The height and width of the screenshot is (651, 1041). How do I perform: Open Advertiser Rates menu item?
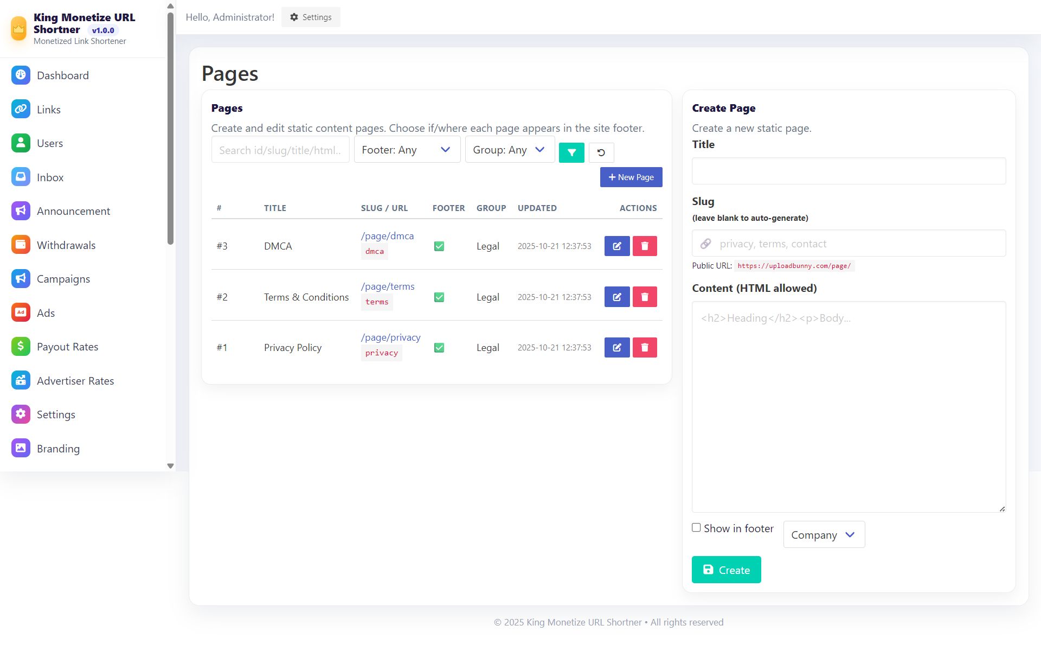pos(75,381)
